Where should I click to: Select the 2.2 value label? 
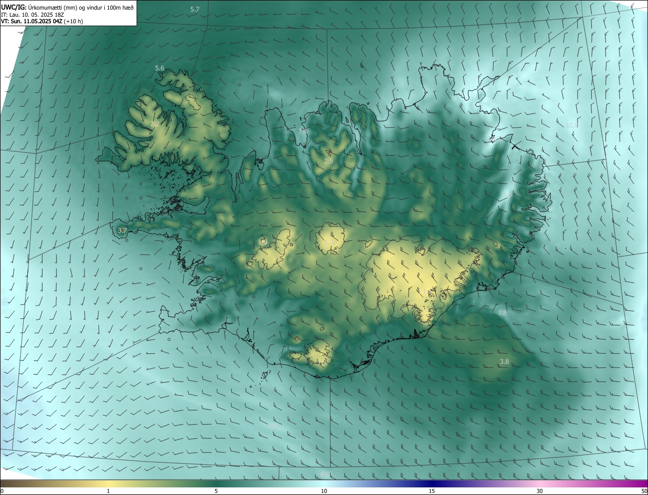(x=155, y=124)
